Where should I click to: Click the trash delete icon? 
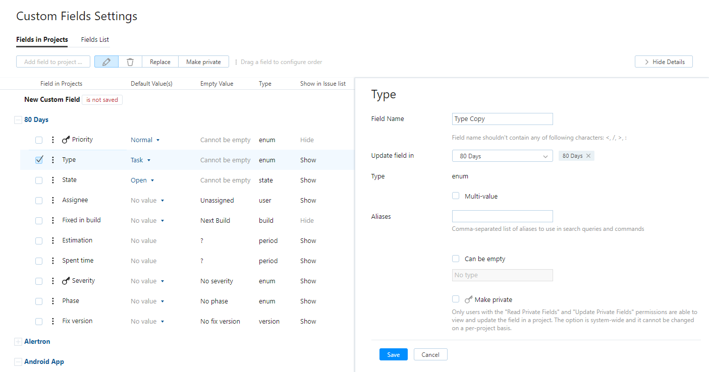[x=130, y=62]
